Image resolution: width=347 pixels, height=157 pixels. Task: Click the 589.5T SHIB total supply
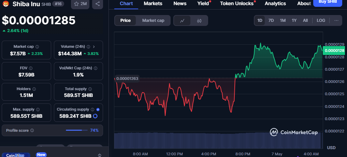(78, 96)
